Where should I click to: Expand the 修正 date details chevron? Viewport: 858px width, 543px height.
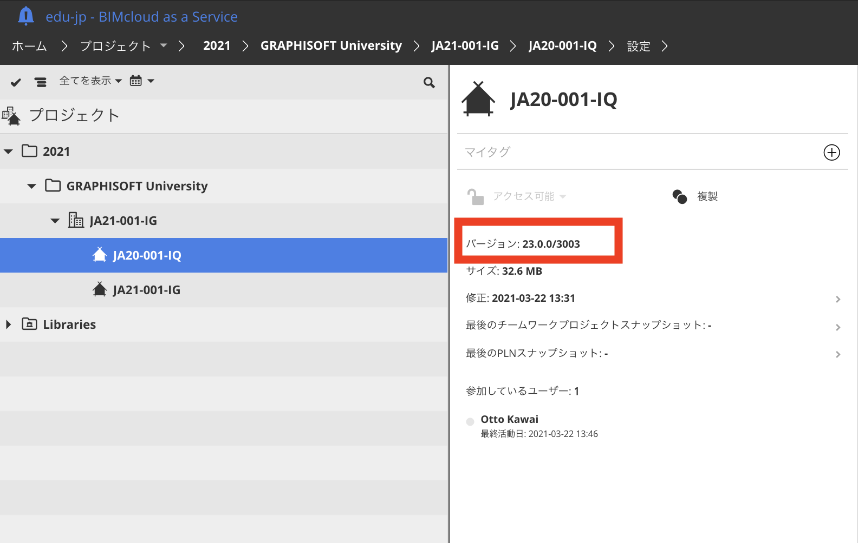click(838, 299)
